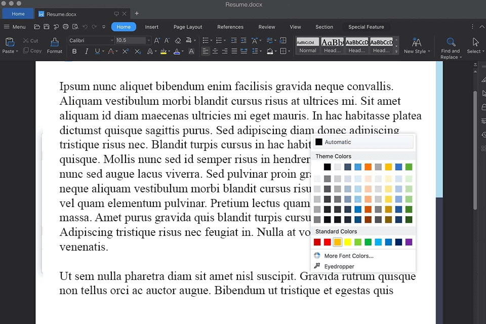Screen dimensions: 486x324
Task: Apply superscript formatting
Action: coord(126,51)
